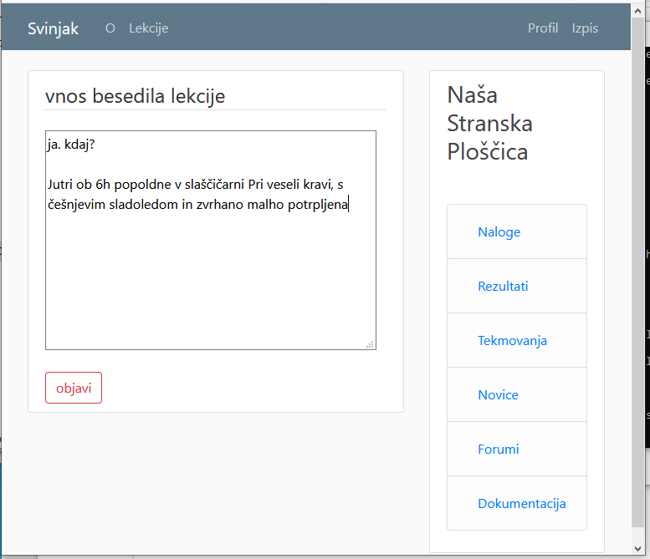
Task: Click inside the lesson text area
Action: (x=211, y=240)
